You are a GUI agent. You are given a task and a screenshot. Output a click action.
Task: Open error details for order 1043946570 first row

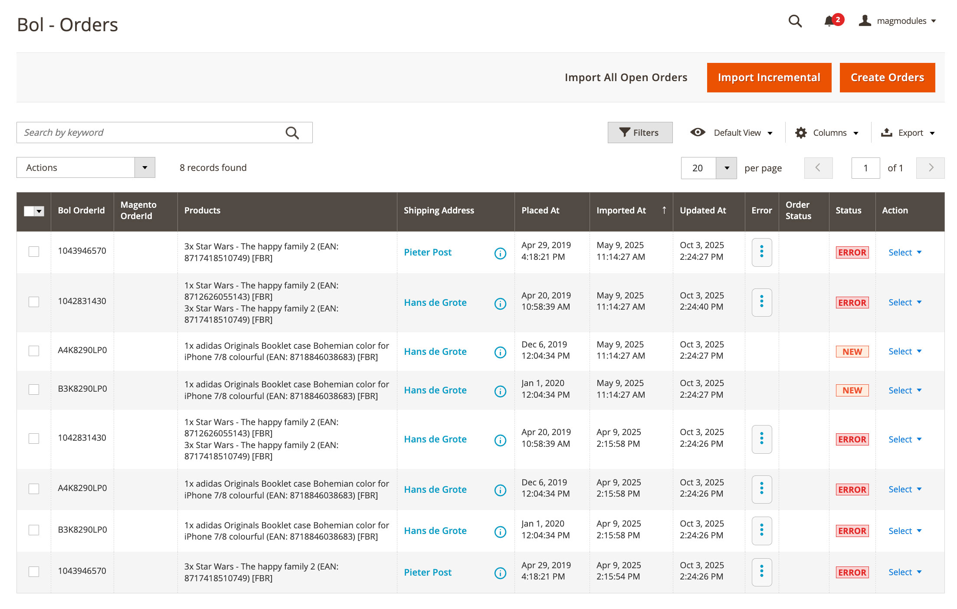point(761,252)
